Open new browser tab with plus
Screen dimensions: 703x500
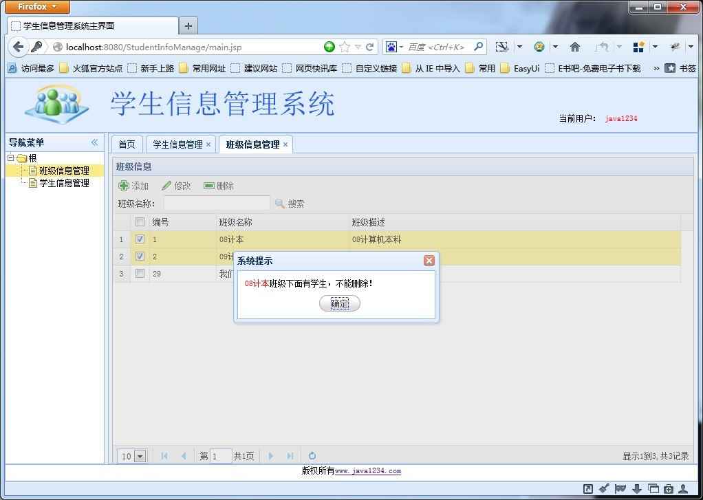[x=188, y=26]
